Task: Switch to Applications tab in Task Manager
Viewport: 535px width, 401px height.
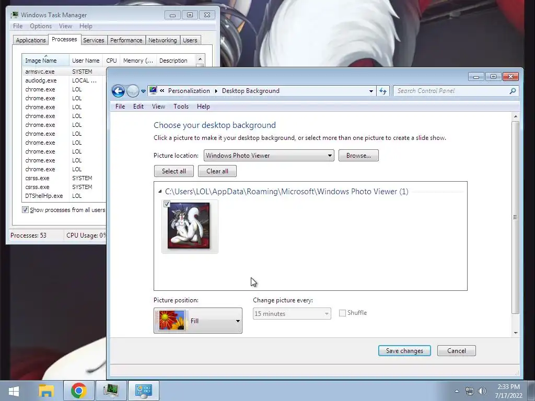Action: pyautogui.click(x=31, y=40)
